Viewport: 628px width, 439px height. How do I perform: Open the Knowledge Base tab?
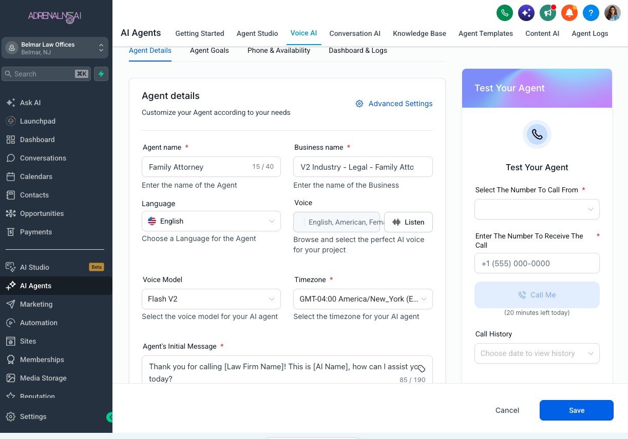coord(420,33)
